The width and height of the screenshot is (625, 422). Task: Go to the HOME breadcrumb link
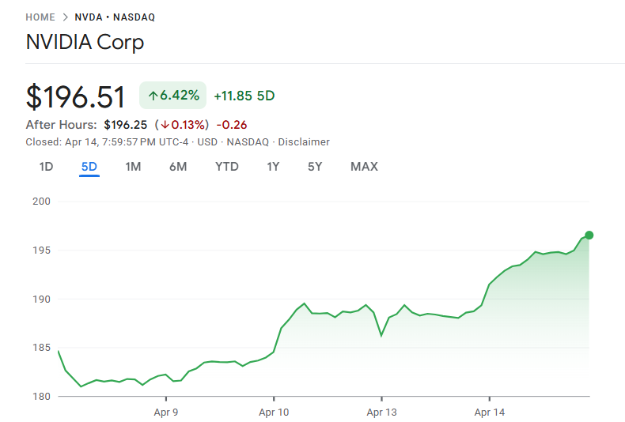pyautogui.click(x=40, y=17)
